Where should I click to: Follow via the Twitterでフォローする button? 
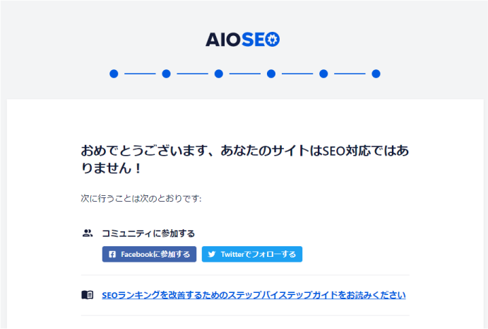[x=252, y=255]
